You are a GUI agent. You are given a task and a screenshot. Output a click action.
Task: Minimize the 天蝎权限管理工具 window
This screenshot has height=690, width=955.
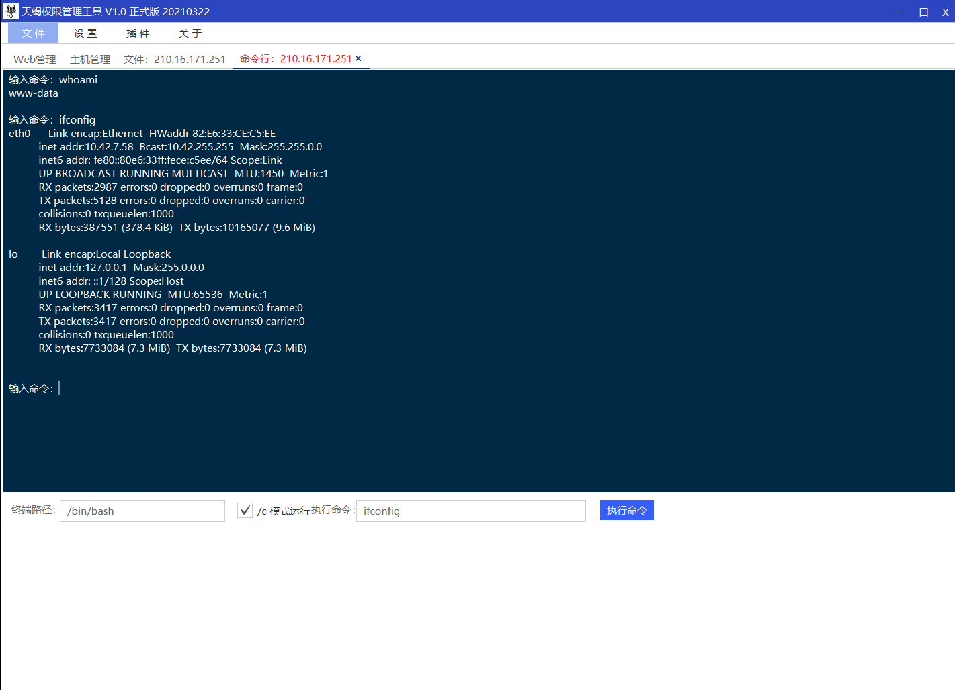click(899, 11)
